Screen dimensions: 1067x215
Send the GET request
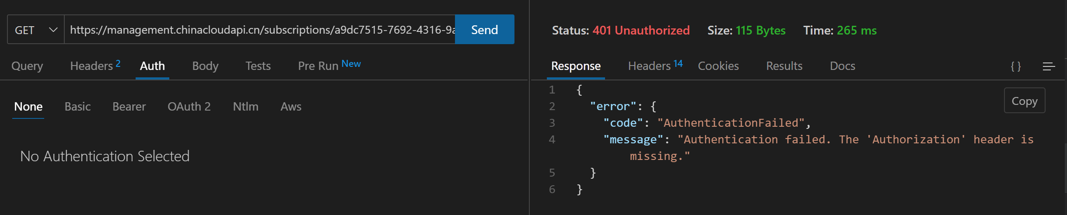point(484,30)
